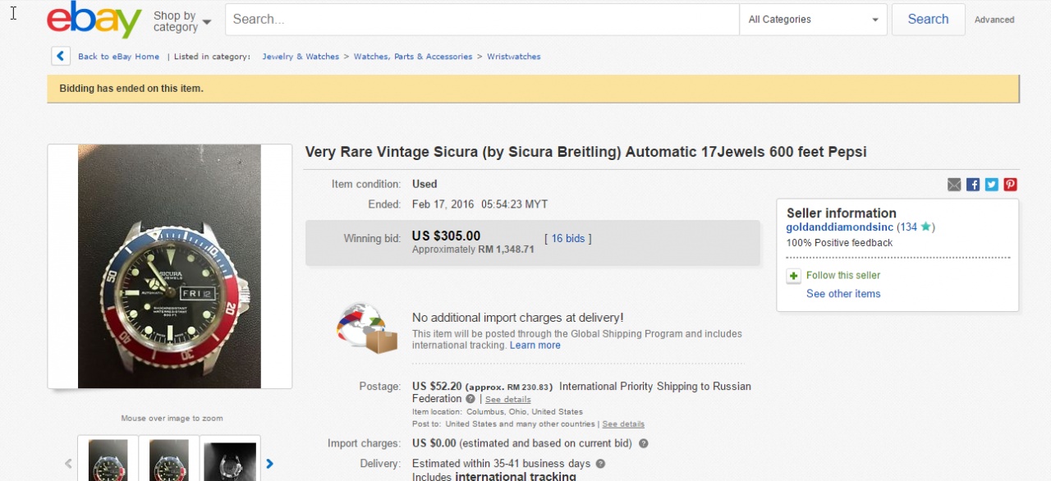Image resolution: width=1051 pixels, height=481 pixels.
Task: Open Shop by category dropdown
Action: 181,21
